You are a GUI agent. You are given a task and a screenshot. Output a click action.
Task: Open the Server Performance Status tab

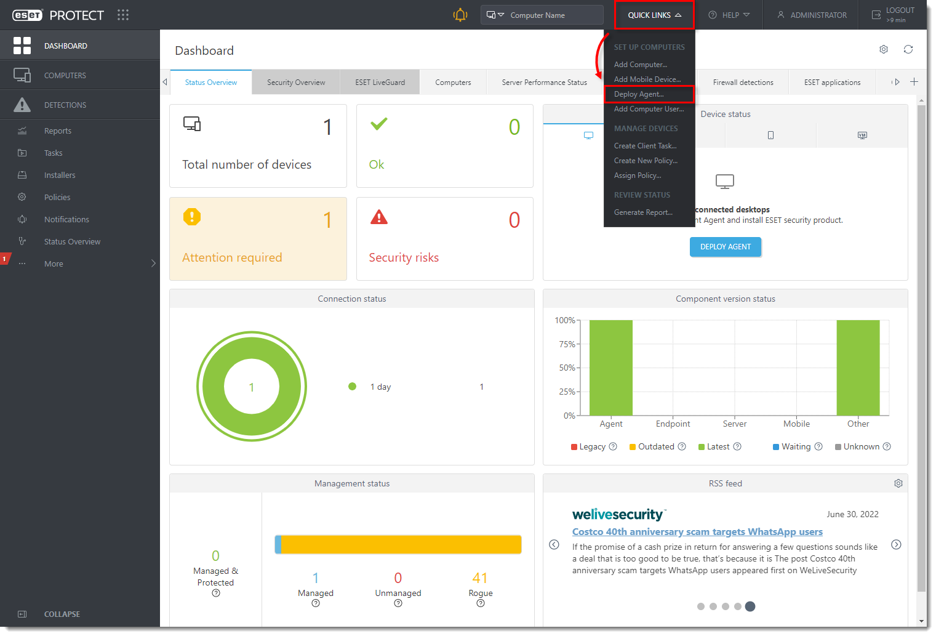pyautogui.click(x=545, y=82)
